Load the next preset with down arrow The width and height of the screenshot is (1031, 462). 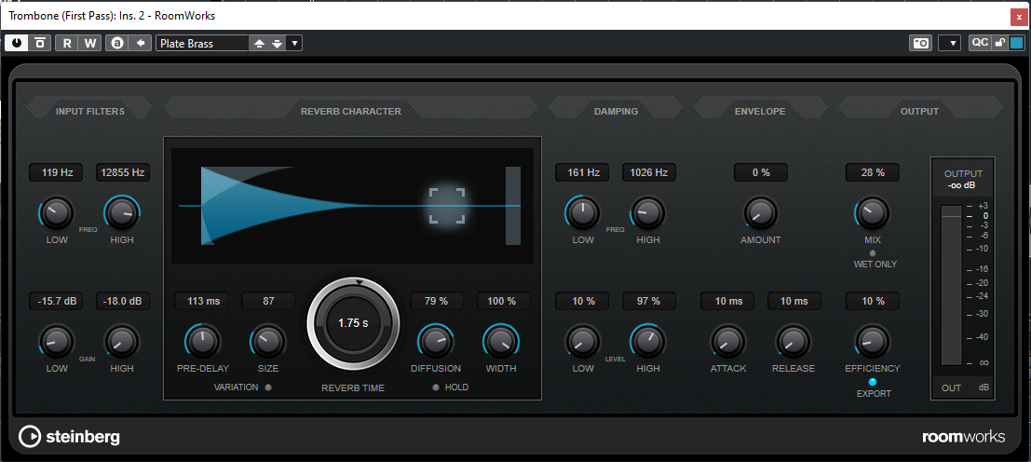(277, 43)
